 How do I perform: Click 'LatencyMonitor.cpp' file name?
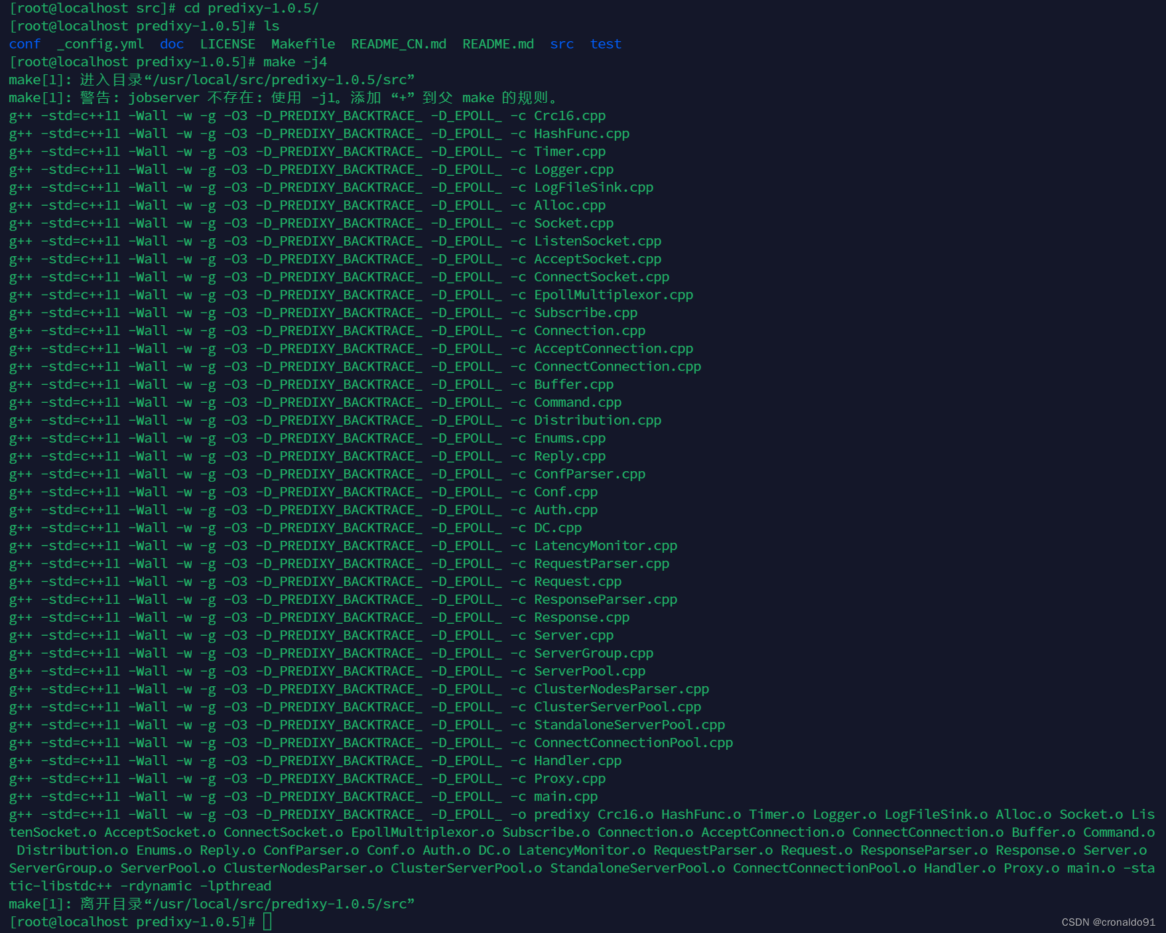[606, 545]
